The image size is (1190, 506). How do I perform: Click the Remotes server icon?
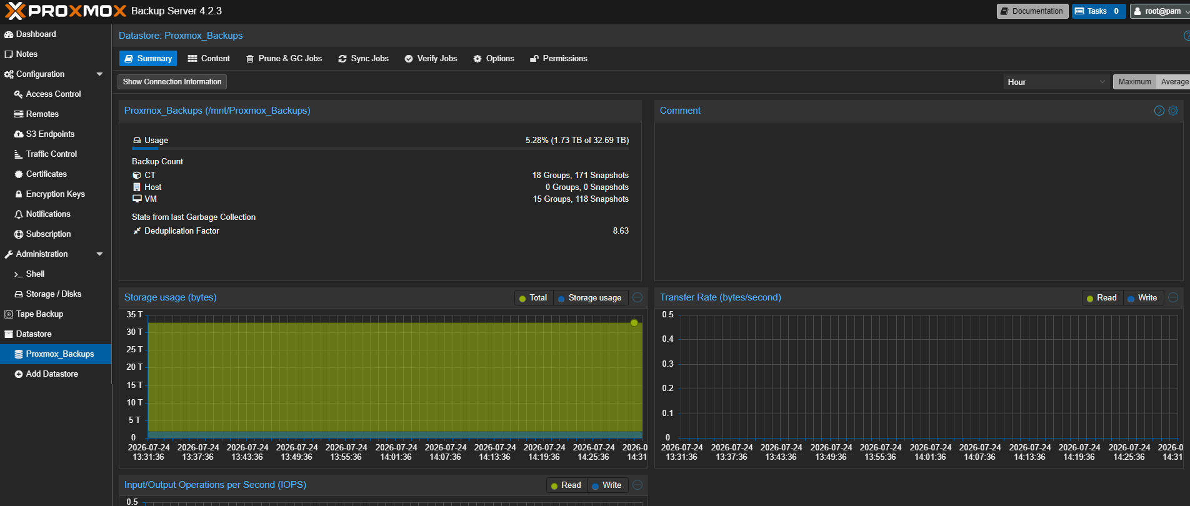19,114
